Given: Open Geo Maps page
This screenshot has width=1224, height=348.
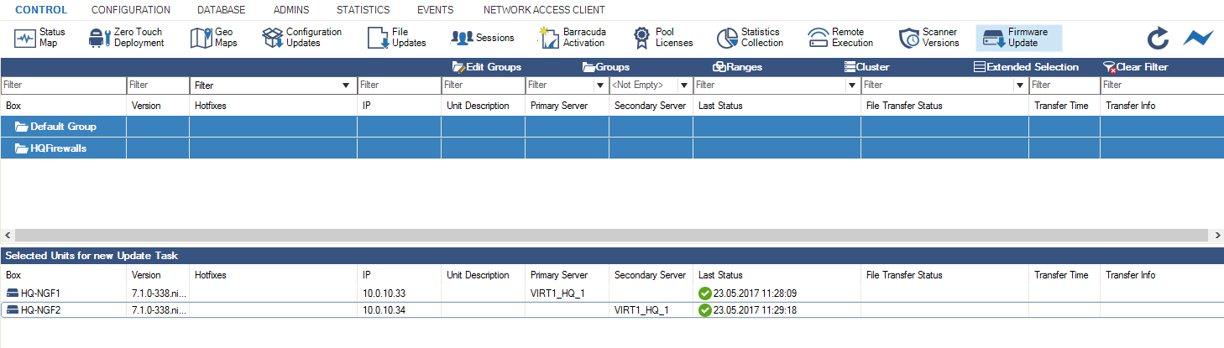Looking at the screenshot, I should [x=213, y=37].
